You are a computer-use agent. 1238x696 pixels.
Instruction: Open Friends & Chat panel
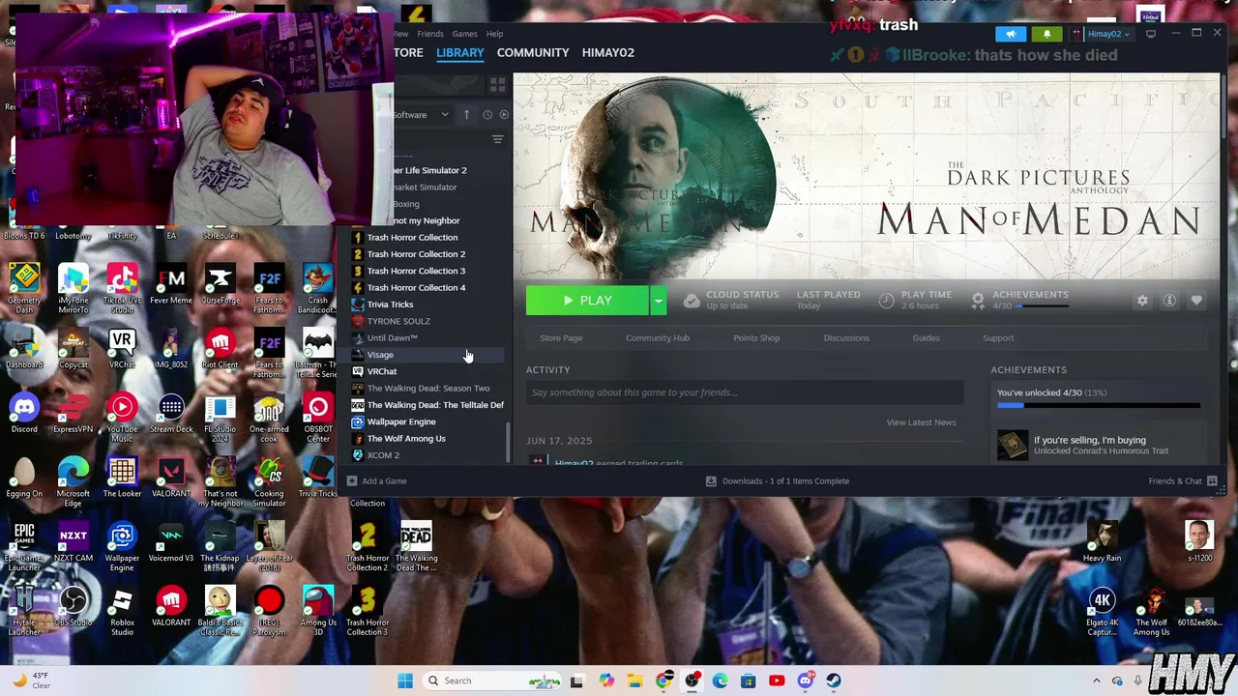(1182, 481)
